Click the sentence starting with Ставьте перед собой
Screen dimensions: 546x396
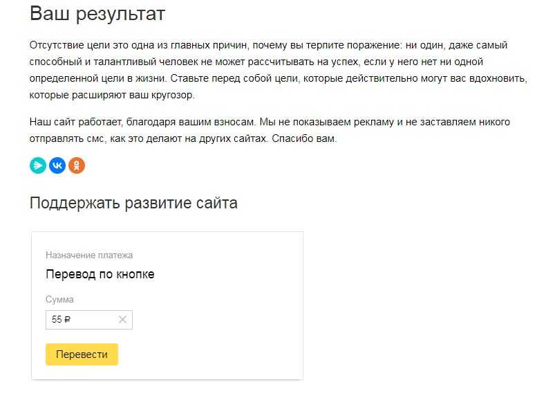pos(348,78)
